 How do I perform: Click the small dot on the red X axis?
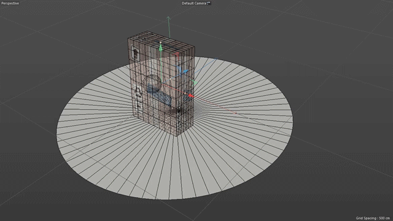point(185,93)
